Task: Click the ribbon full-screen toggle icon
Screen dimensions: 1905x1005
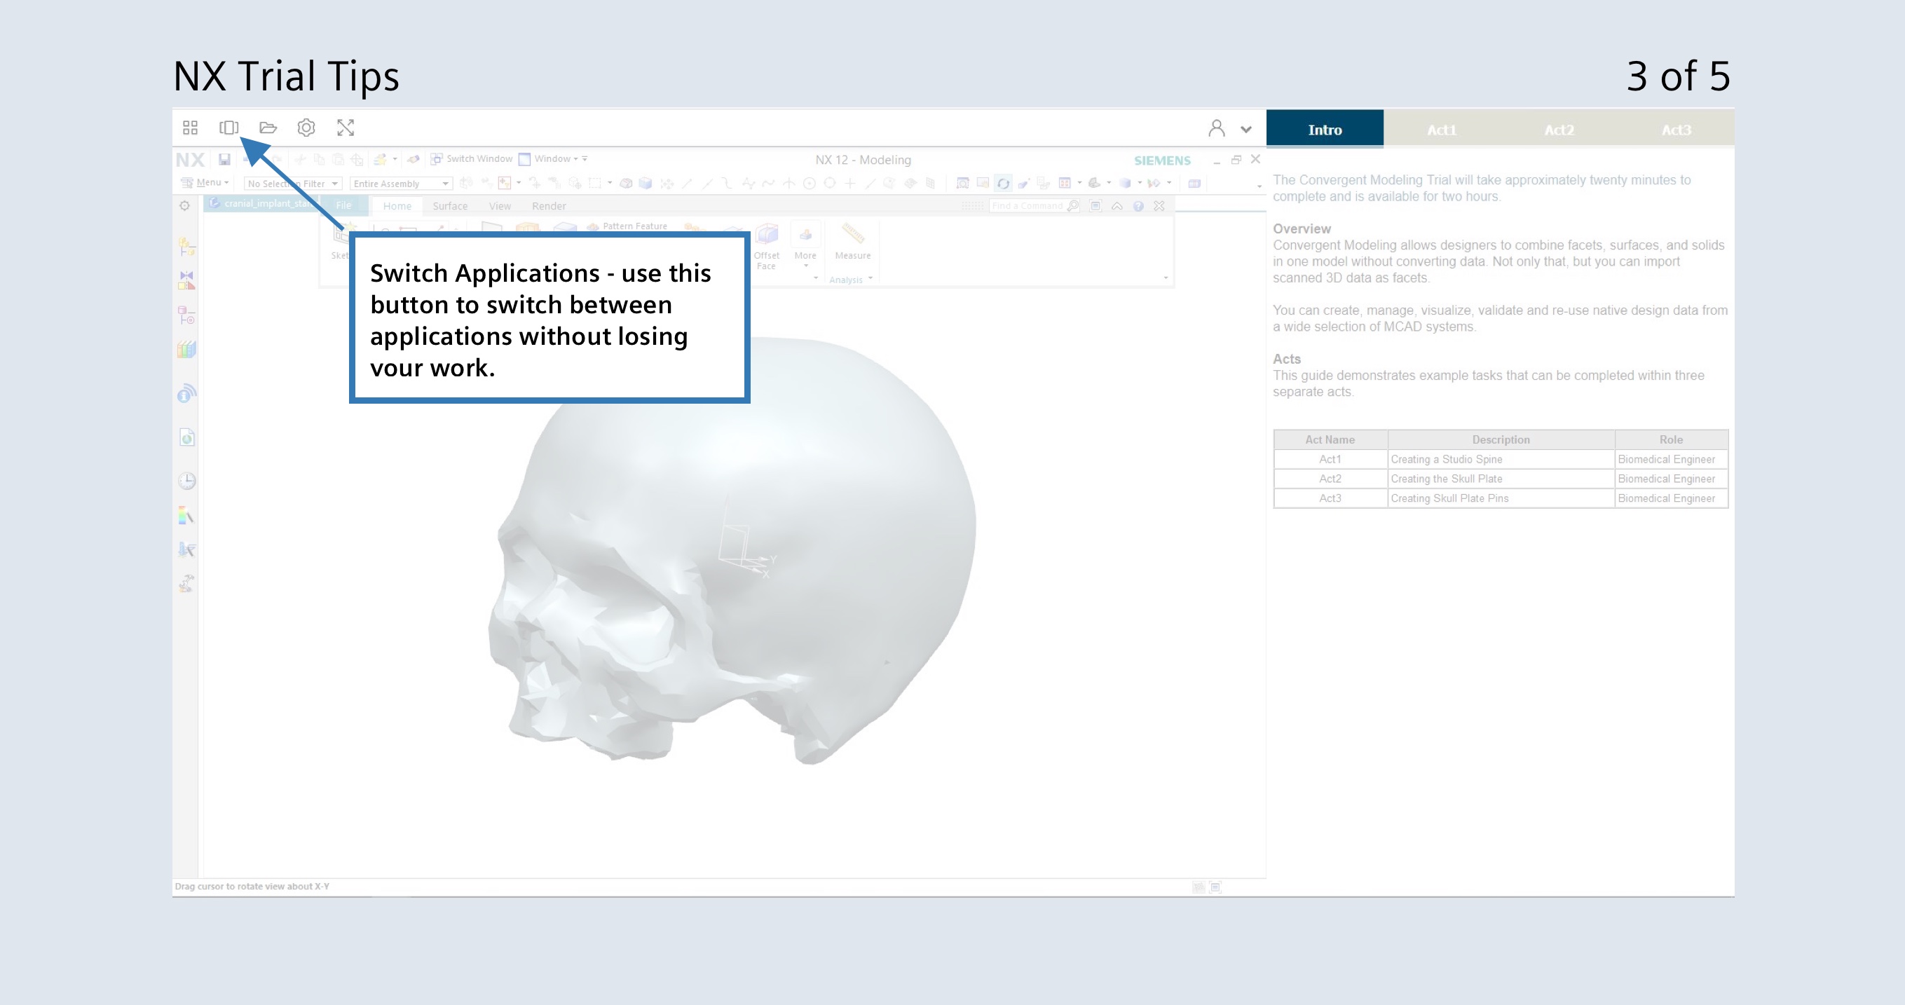Action: (1096, 205)
